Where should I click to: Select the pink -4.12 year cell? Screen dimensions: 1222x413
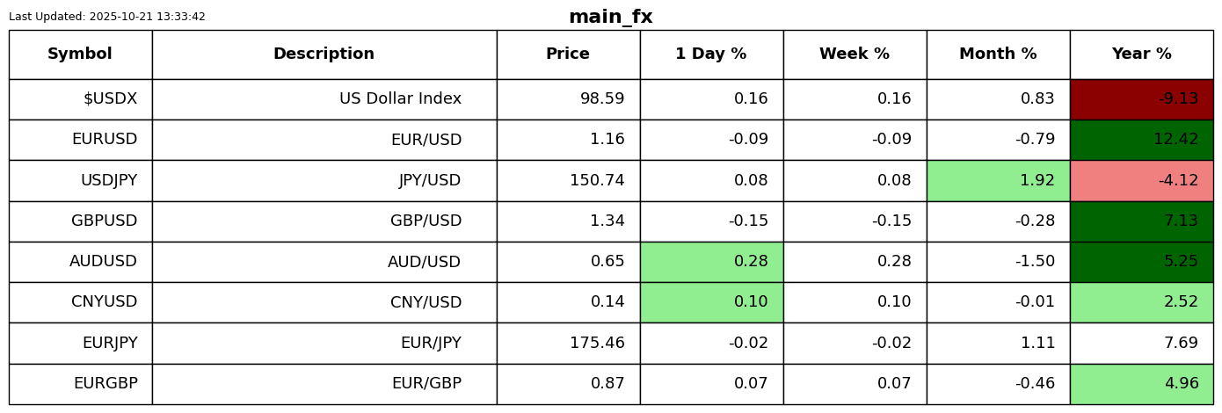click(1141, 181)
